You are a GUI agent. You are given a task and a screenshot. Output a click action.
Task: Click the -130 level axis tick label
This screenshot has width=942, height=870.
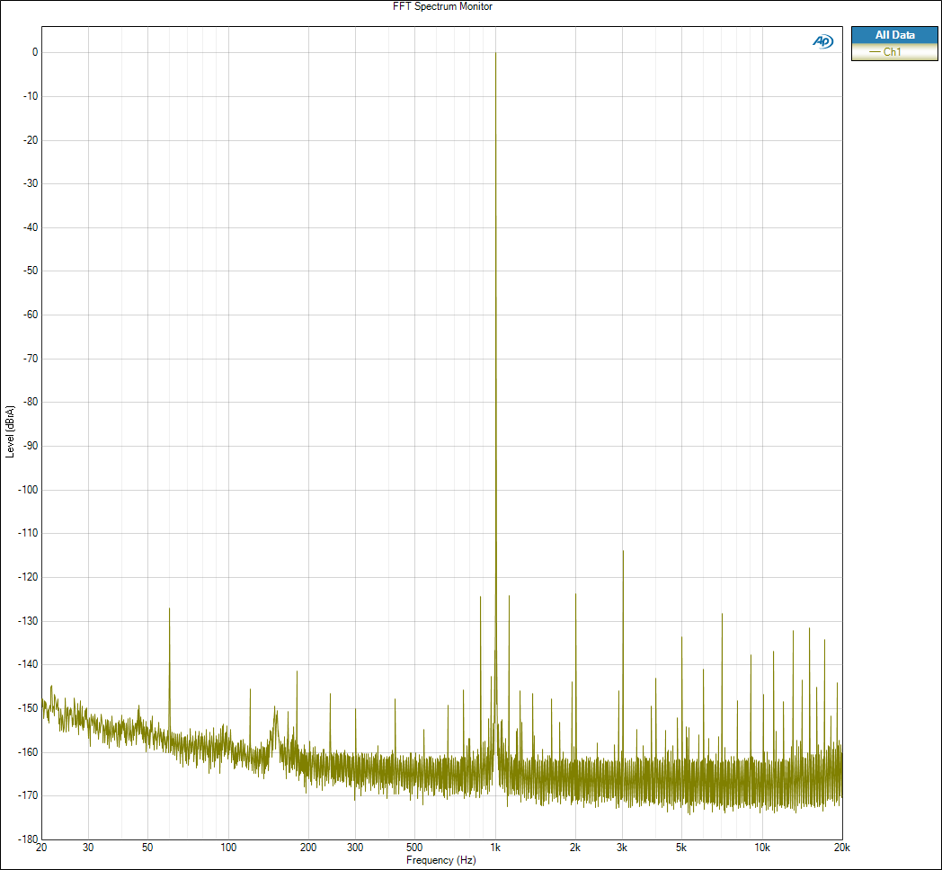(28, 621)
